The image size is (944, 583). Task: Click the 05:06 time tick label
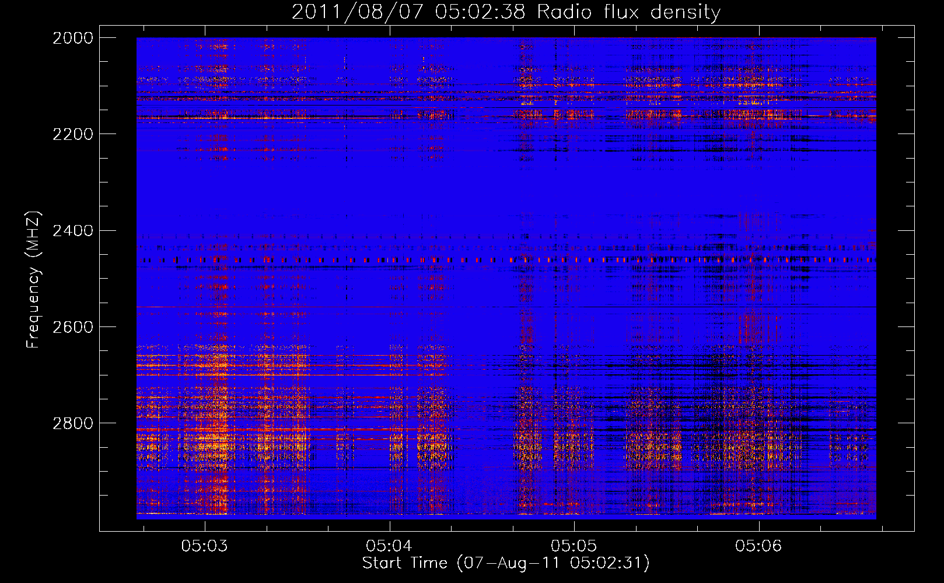coord(758,546)
